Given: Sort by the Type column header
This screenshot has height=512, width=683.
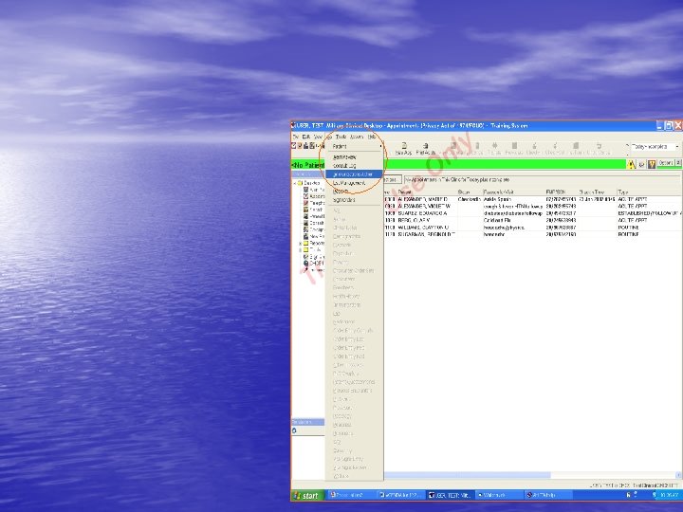Looking at the screenshot, I should tap(649, 192).
